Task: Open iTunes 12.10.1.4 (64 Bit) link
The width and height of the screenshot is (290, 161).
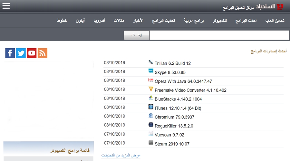Action: click(x=178, y=108)
